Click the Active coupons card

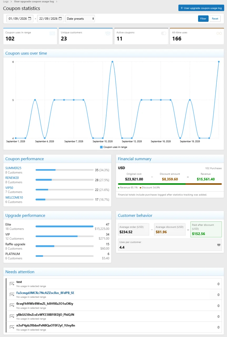pos(141,36)
